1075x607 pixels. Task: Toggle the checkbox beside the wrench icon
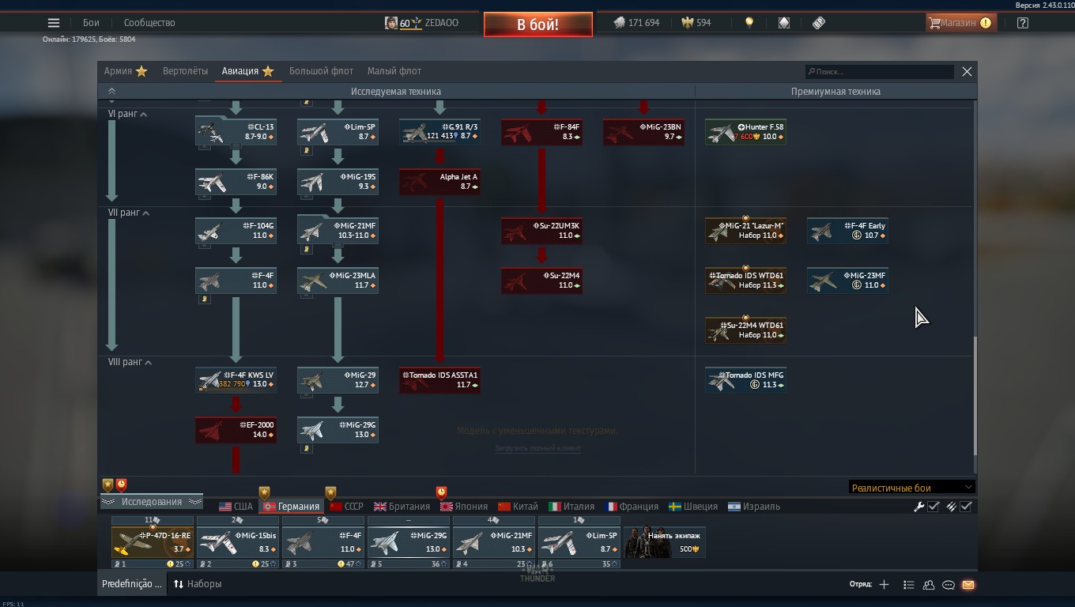coord(934,507)
